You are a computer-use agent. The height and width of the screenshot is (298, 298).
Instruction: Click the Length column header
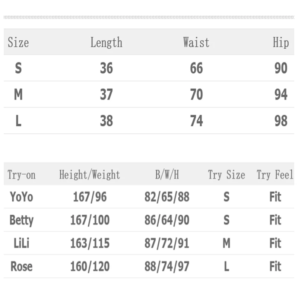(106, 42)
